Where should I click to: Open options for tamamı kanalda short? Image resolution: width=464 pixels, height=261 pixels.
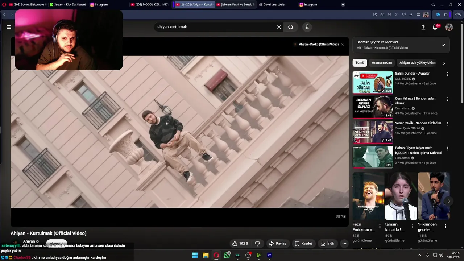point(413,226)
